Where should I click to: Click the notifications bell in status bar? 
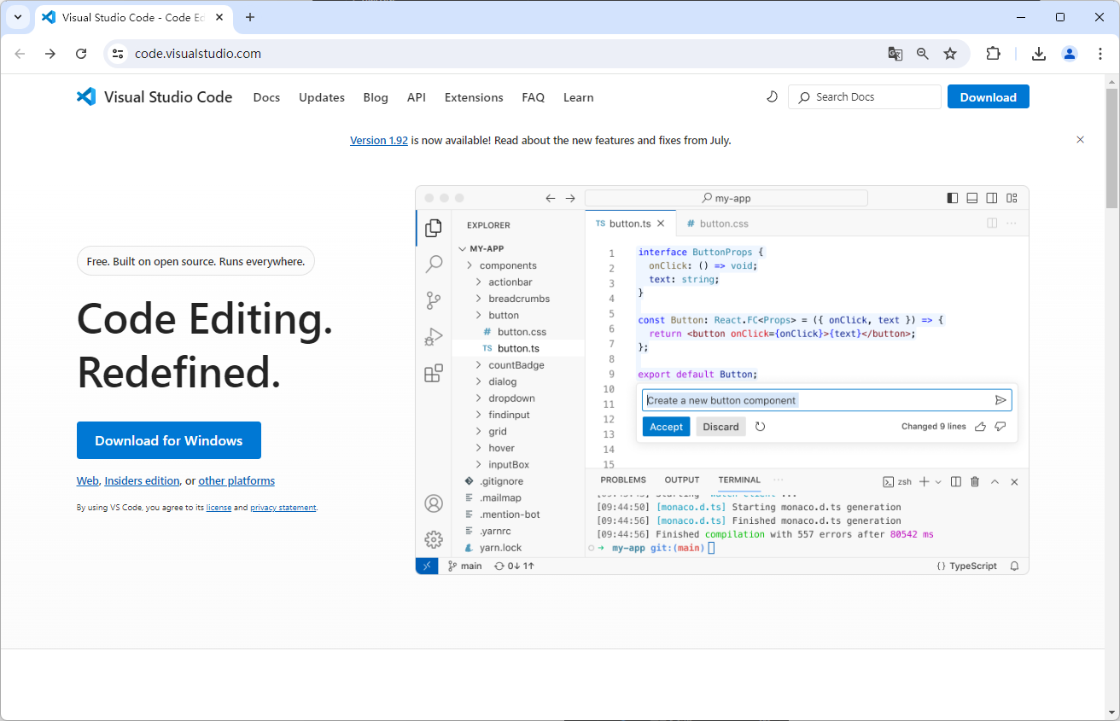[x=1014, y=566]
